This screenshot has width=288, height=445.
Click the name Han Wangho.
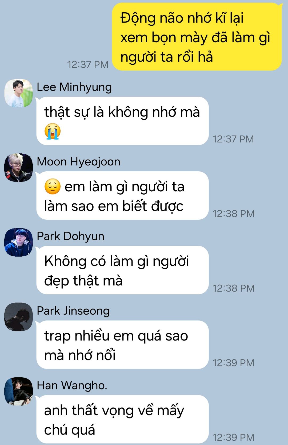click(72, 386)
